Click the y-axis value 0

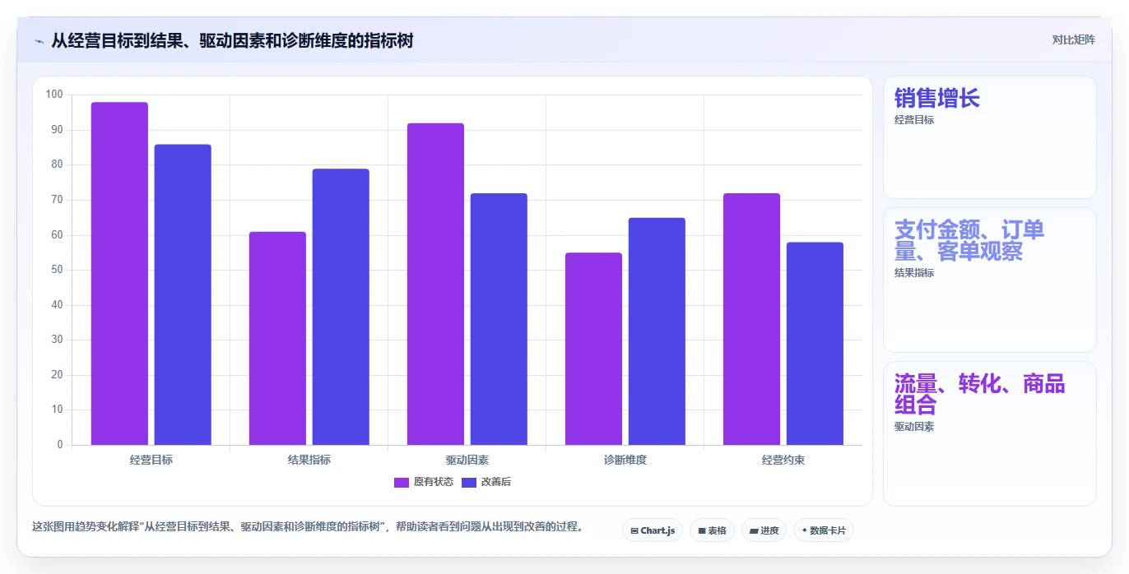[x=60, y=445]
